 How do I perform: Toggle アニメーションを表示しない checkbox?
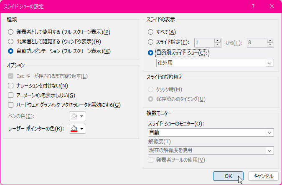pos(11,95)
